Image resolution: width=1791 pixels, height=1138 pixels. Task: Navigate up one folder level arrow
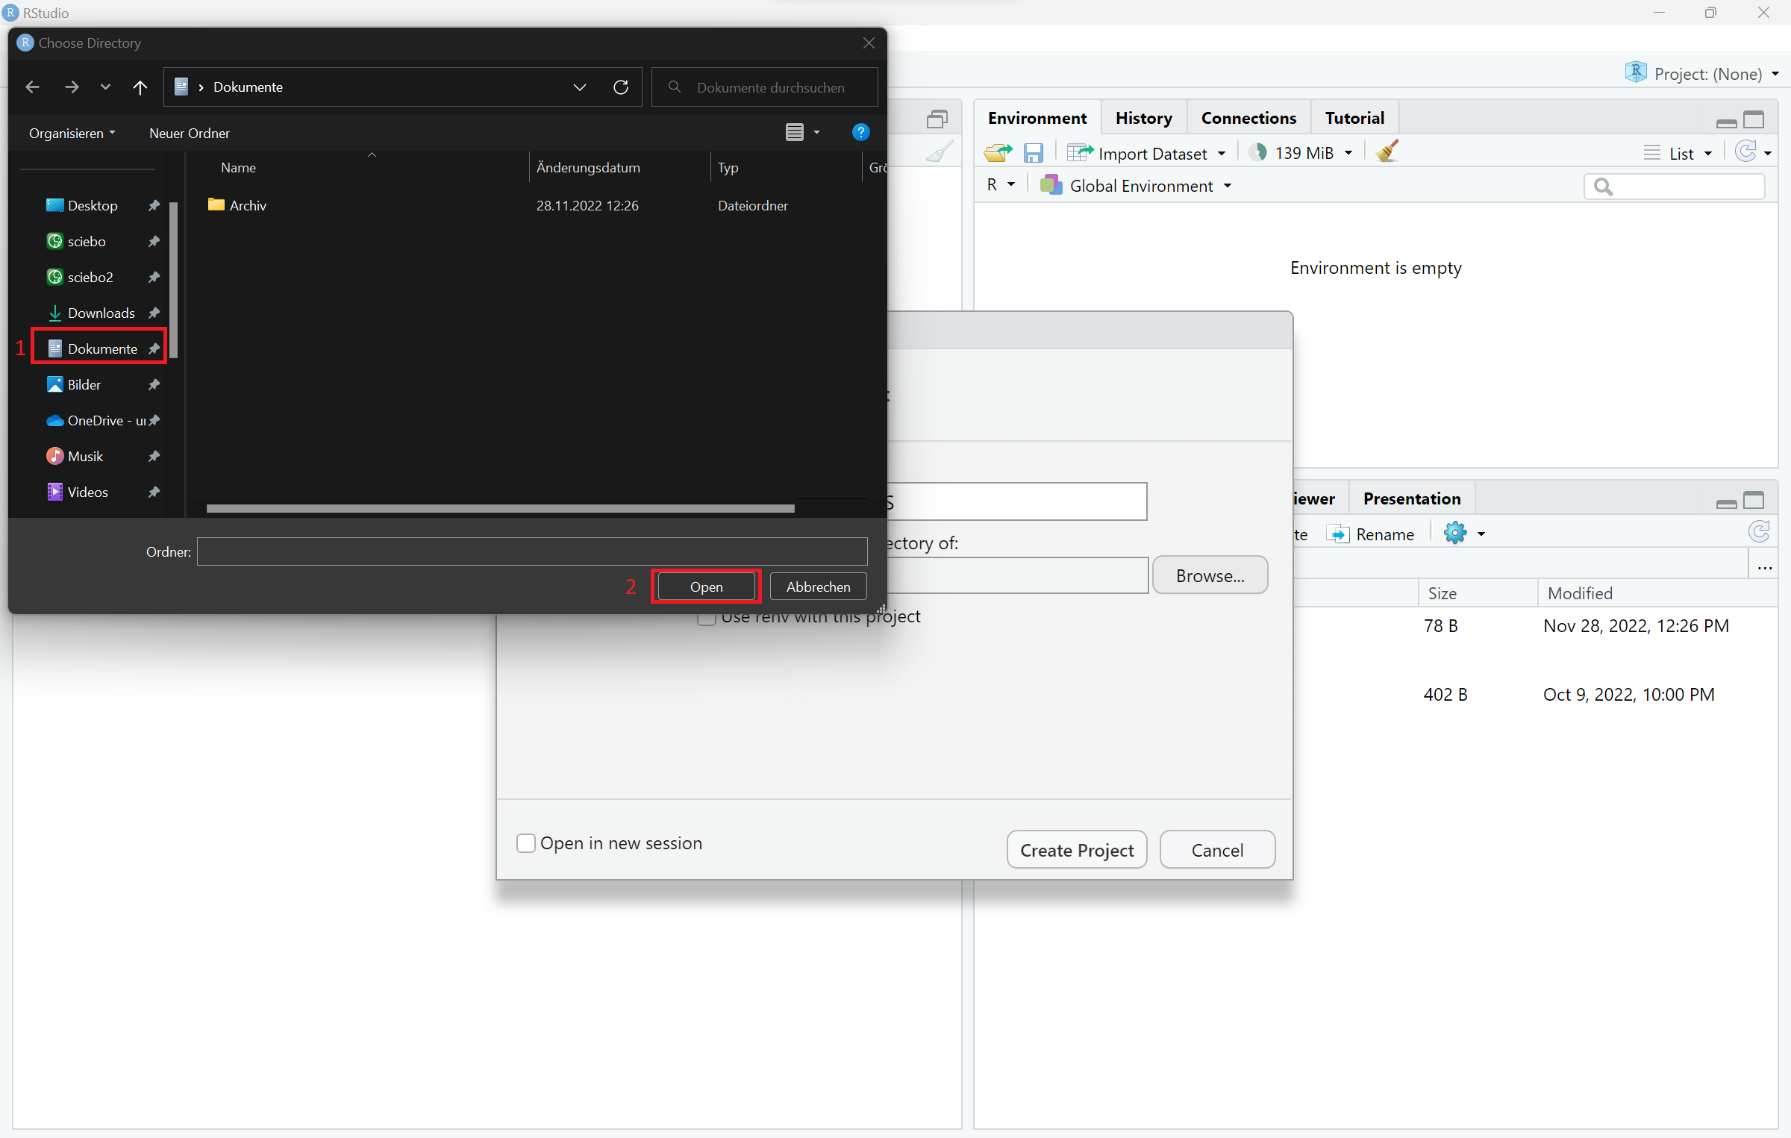[140, 87]
